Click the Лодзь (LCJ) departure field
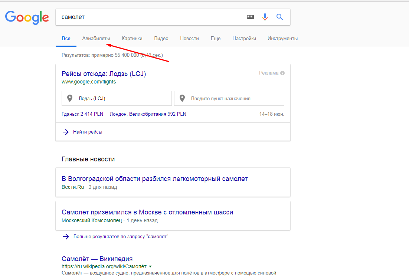Screen dimensions: 409x276 pos(117,98)
